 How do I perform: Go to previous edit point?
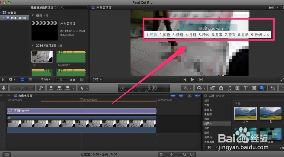(184, 79)
